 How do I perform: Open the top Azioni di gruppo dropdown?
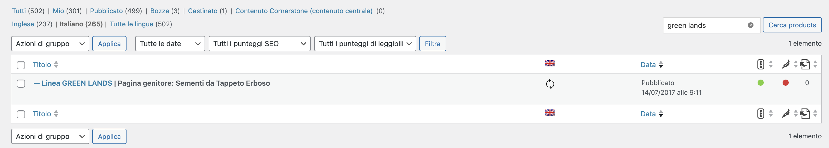tap(50, 44)
